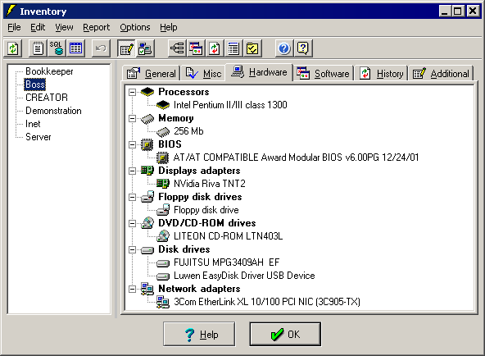Collapse the Processors node
Viewport: 485px width, 356px height.
click(132, 92)
